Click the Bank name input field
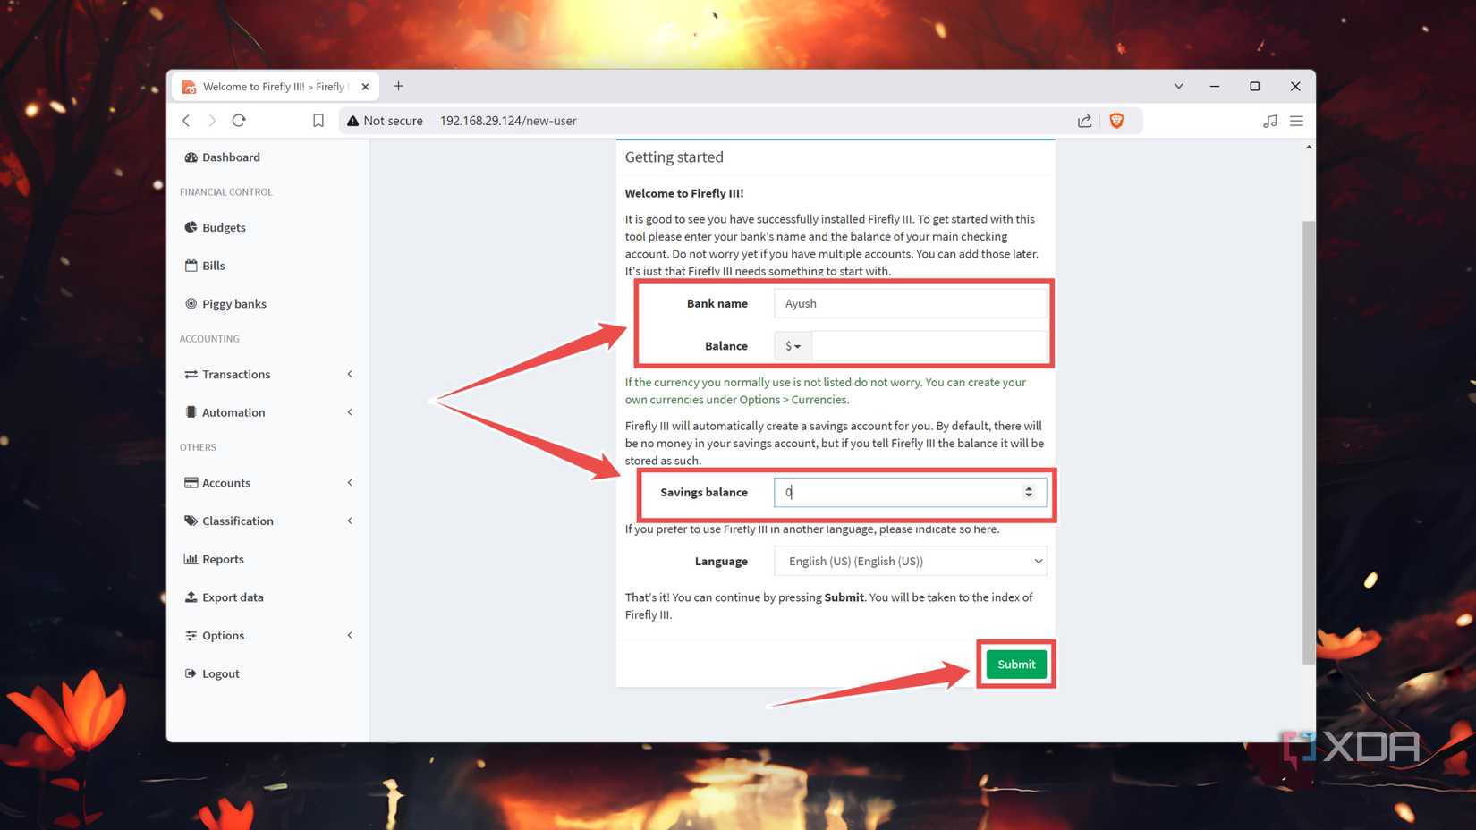This screenshot has width=1476, height=830. (x=910, y=303)
